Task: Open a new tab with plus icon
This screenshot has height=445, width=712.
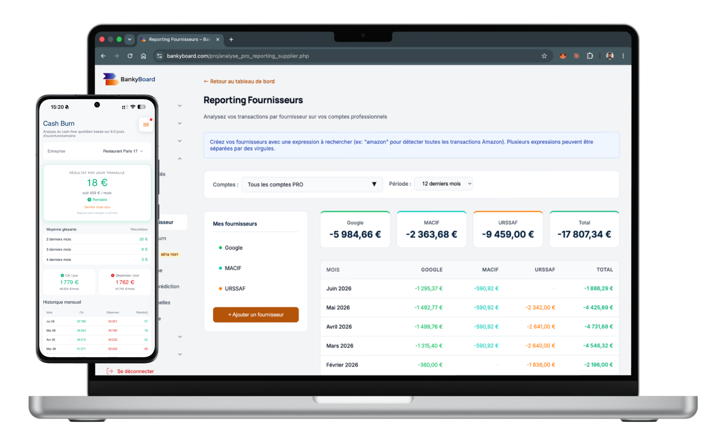Action: pyautogui.click(x=231, y=39)
